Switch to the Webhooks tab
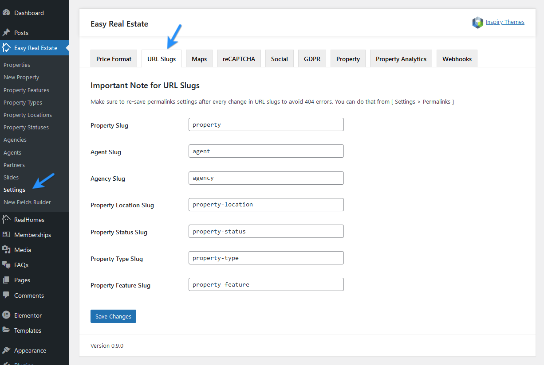The height and width of the screenshot is (365, 544). click(x=457, y=59)
